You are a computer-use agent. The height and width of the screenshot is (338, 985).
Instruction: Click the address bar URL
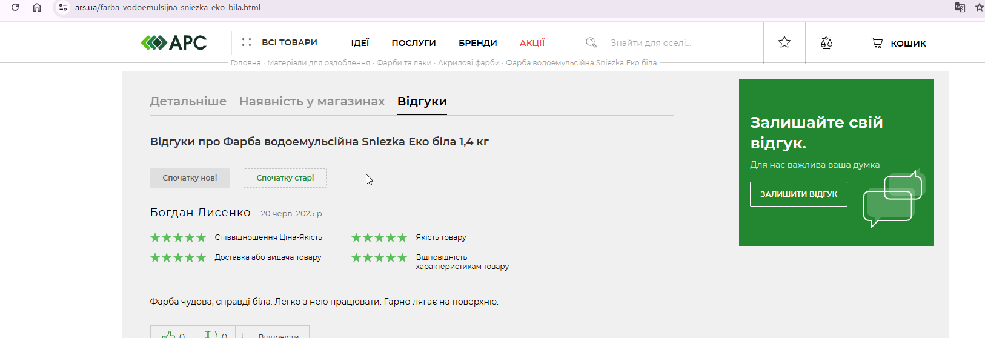[x=168, y=8]
